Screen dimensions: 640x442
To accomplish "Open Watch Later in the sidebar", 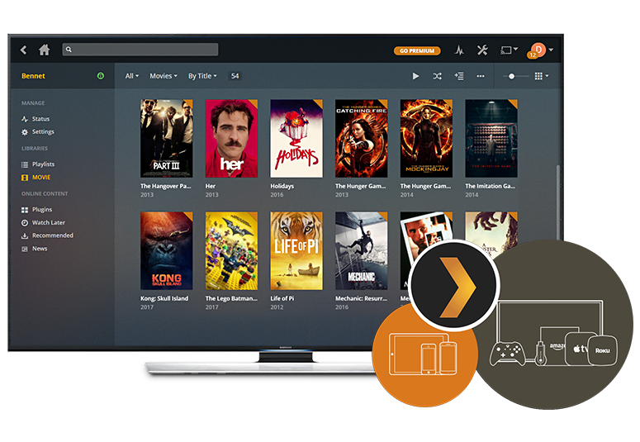I will point(48,223).
